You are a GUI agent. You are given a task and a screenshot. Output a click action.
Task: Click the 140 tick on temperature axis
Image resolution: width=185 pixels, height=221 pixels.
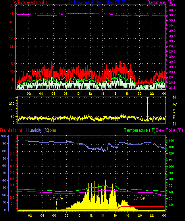pyautogui.click(x=171, y=141)
